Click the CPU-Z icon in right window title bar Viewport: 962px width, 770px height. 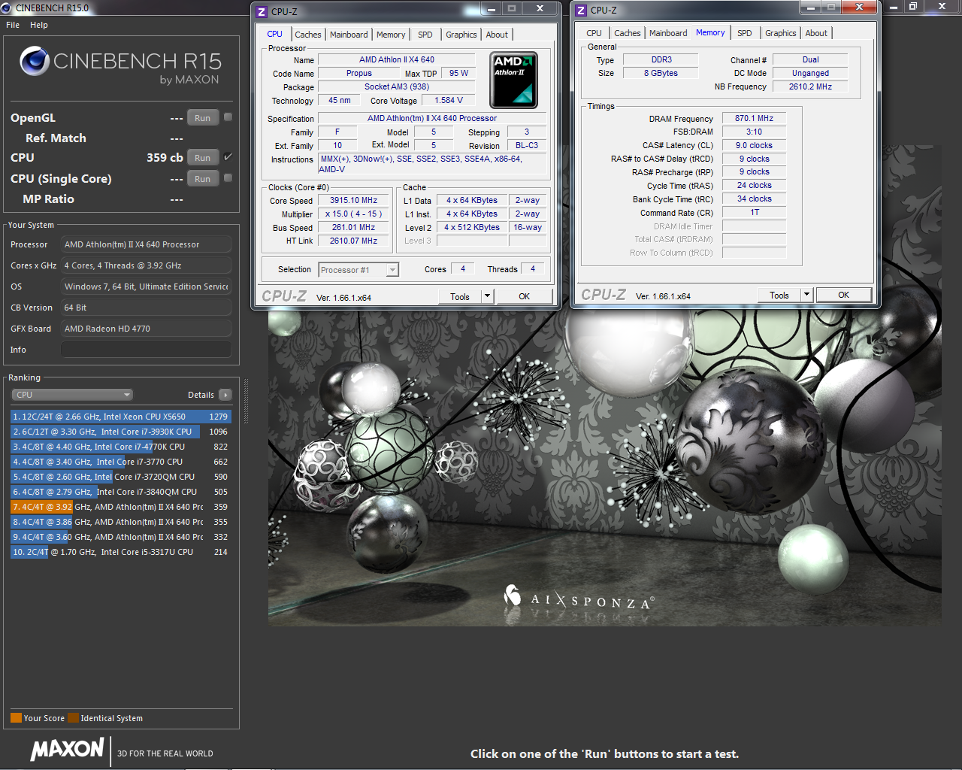(581, 11)
